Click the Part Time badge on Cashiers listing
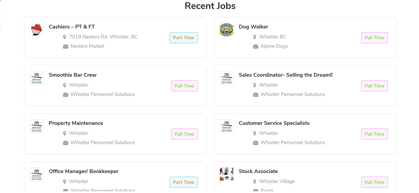 [183, 38]
